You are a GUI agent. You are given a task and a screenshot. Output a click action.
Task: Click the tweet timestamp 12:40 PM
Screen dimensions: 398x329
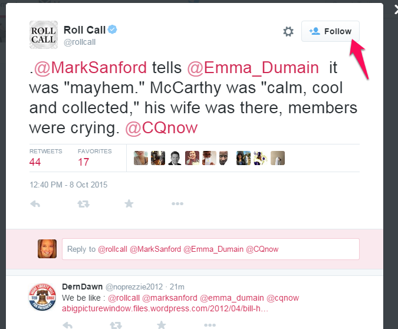point(68,185)
